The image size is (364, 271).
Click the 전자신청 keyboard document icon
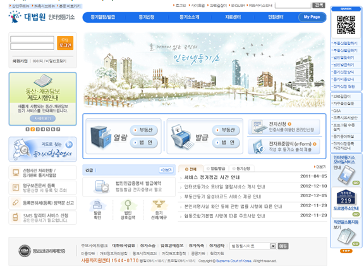click(260, 127)
